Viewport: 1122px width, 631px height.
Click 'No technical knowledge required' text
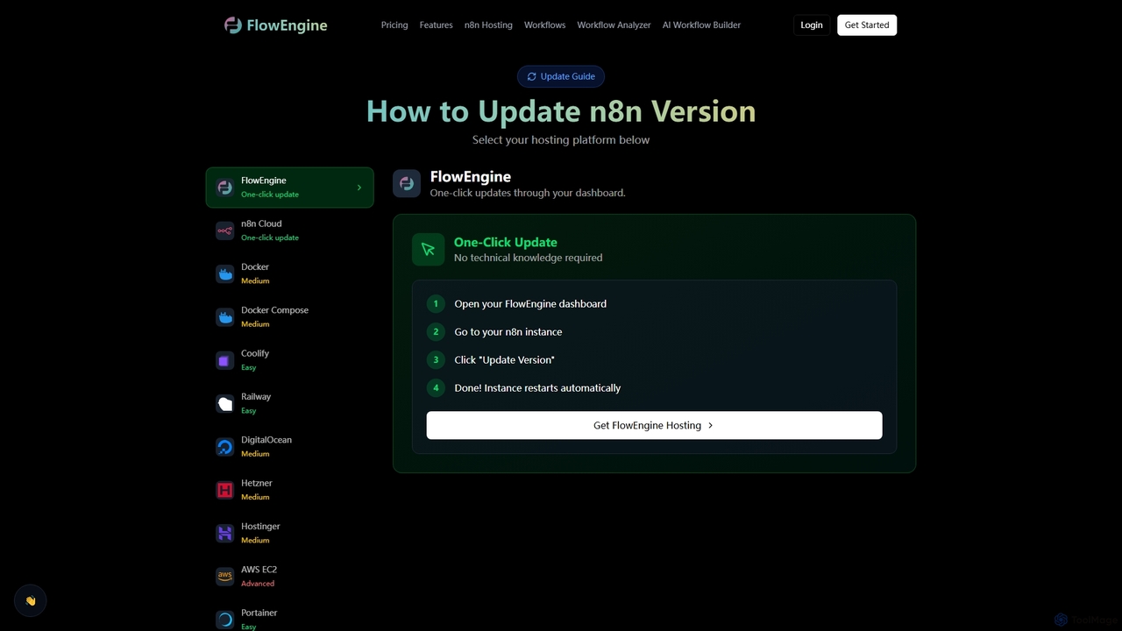coord(528,258)
